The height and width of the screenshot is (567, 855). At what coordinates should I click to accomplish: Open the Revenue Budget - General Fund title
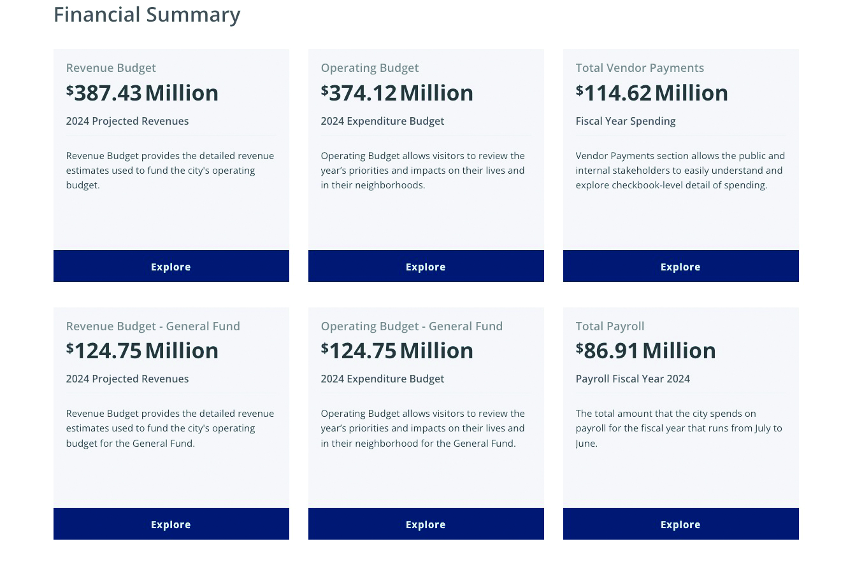point(153,326)
